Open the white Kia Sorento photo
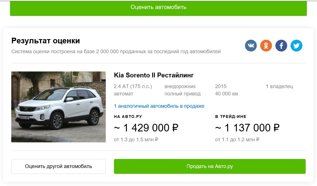This screenshot has width=317, height=186. point(59,107)
